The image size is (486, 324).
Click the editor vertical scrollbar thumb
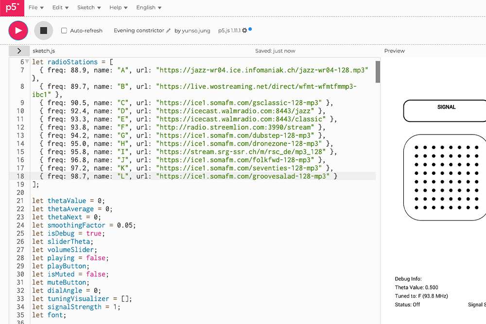(378, 71)
